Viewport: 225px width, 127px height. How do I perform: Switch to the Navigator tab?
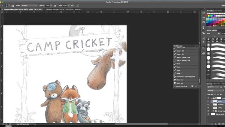pyautogui.click(x=219, y=11)
